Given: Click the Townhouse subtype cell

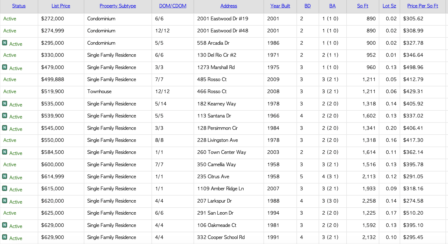Looking at the screenshot, I should coord(99,92).
